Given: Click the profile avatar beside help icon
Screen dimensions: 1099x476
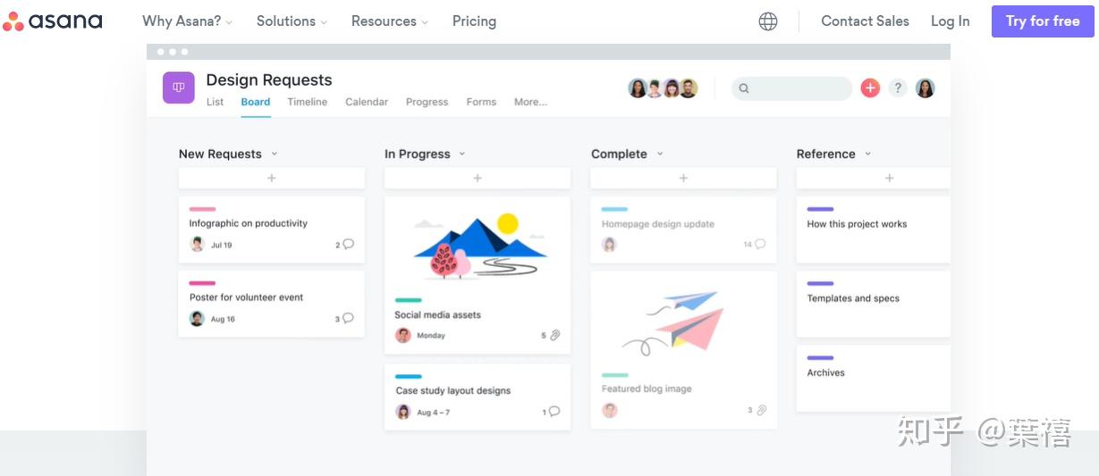Looking at the screenshot, I should pyautogui.click(x=926, y=88).
